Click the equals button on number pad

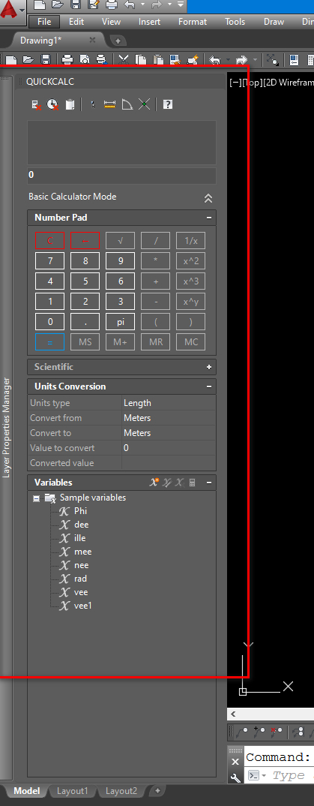tap(49, 341)
